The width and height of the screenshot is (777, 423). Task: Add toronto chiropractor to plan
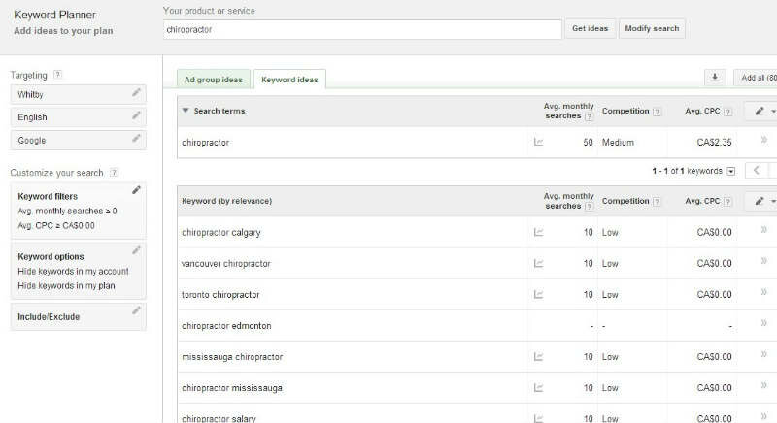[764, 292]
